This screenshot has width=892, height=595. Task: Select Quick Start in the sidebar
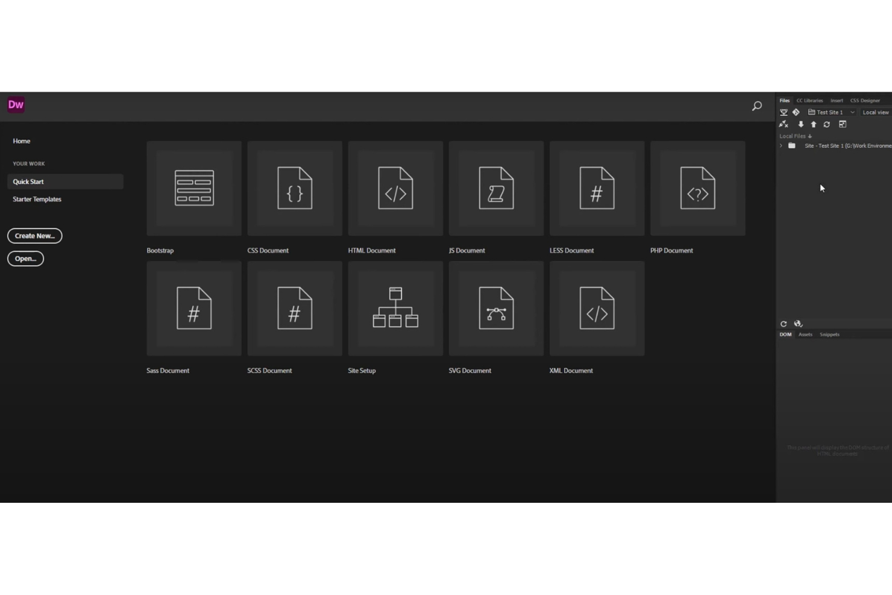tap(65, 181)
